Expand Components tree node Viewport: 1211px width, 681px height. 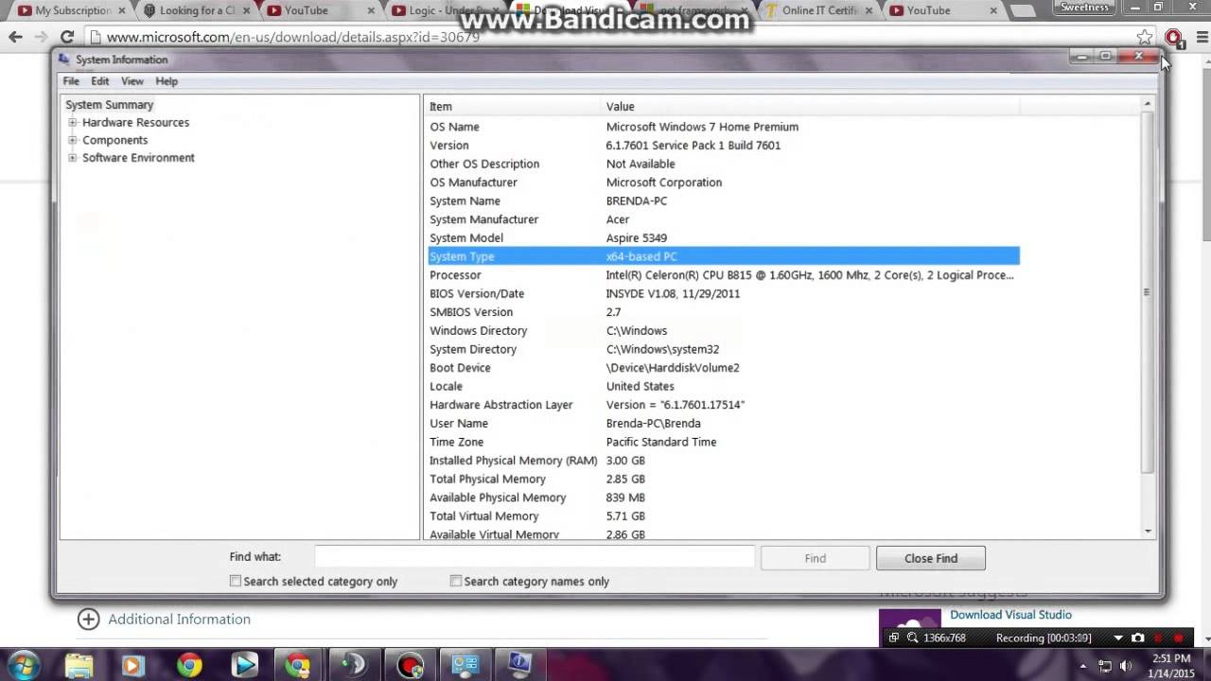73,140
